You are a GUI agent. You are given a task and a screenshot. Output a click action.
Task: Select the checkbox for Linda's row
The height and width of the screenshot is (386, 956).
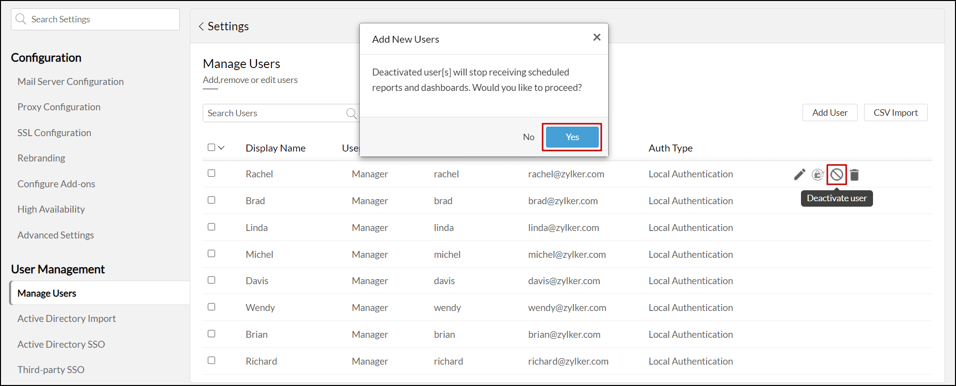pos(212,227)
